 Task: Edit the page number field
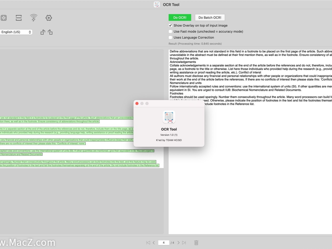(164, 242)
